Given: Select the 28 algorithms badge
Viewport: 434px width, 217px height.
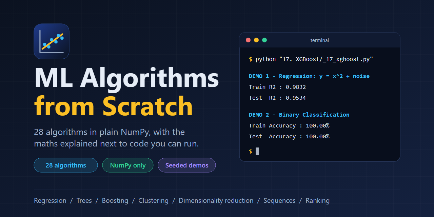Looking at the screenshot, I should pos(66,165).
